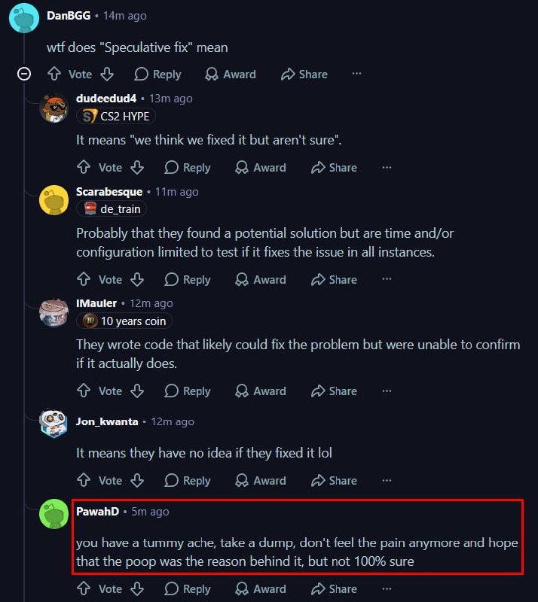Award DanBGG's comment

tap(231, 74)
